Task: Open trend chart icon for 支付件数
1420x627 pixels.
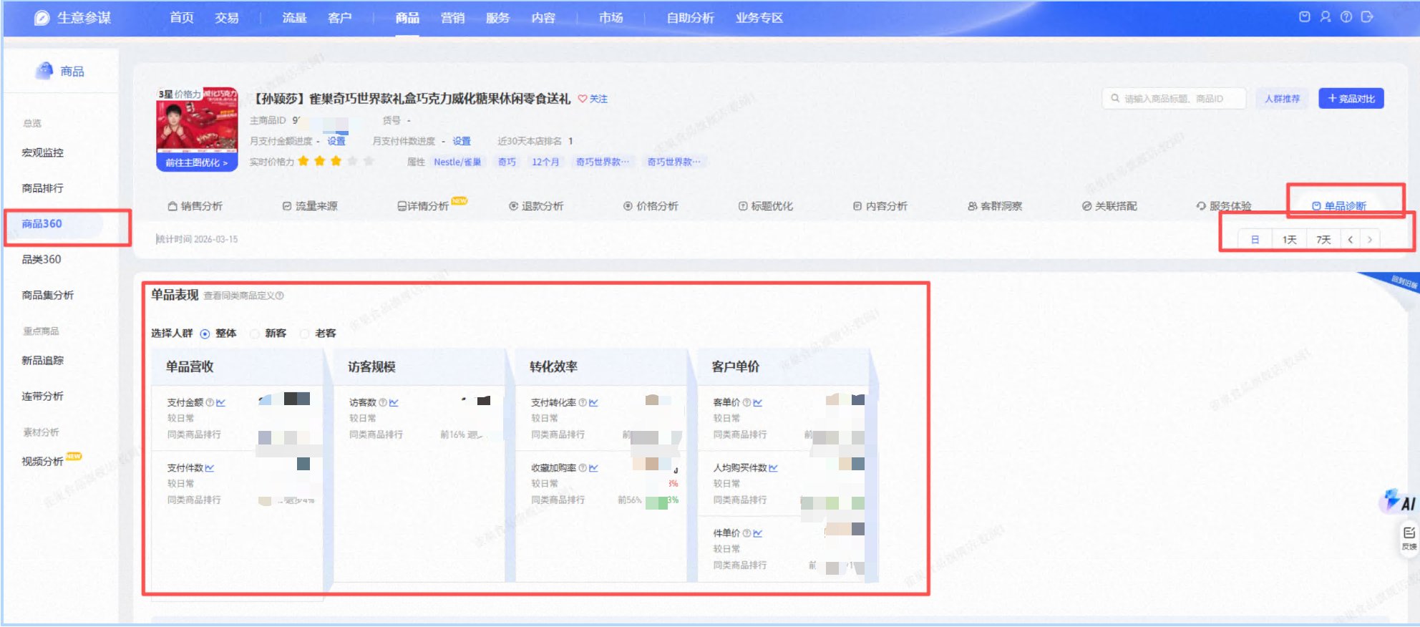Action: click(x=210, y=468)
